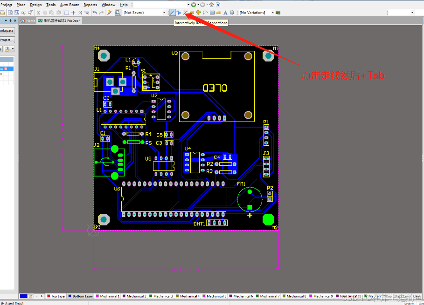The image size is (424, 305).
Task: Click the Redo arrow icon
Action: click(x=101, y=13)
